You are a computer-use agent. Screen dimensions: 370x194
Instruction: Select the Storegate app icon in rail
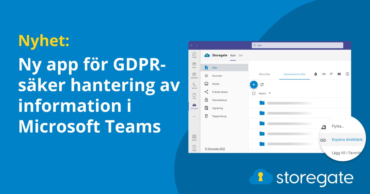[x=194, y=106]
